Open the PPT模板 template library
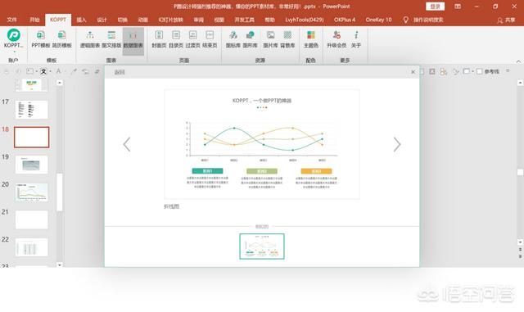The height and width of the screenshot is (312, 524). tap(40, 39)
